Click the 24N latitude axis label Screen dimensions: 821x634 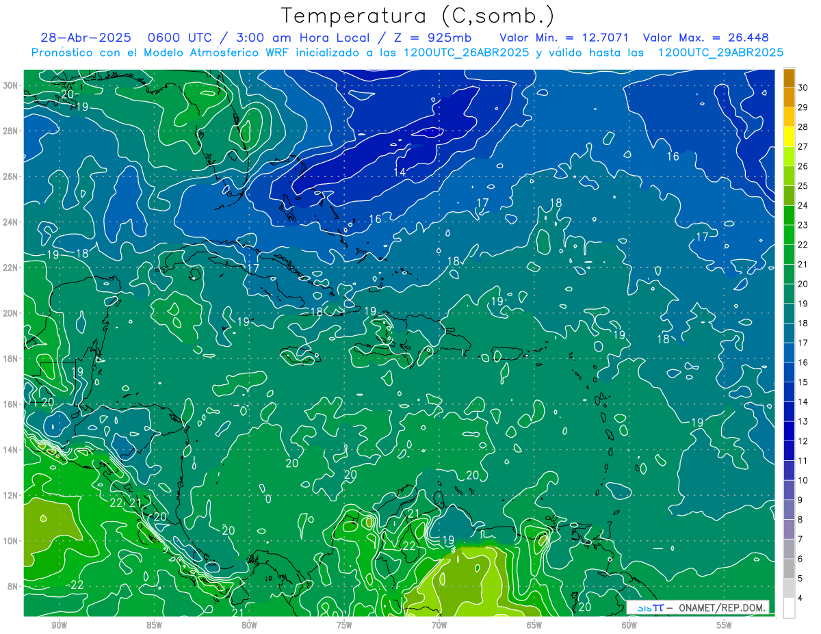pos(10,222)
